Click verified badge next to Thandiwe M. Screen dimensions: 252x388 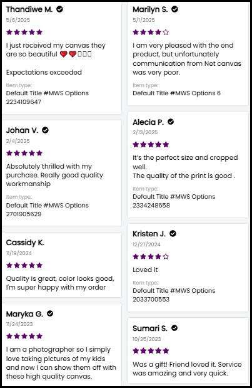pos(59,9)
